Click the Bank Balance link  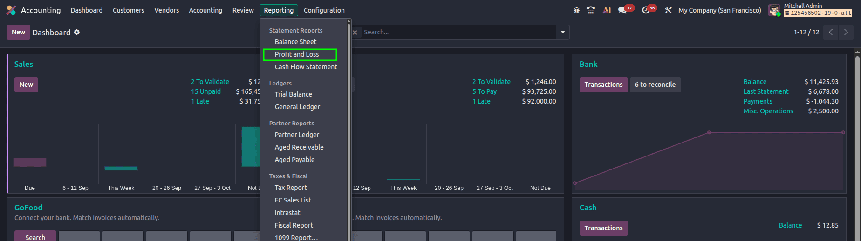tap(755, 82)
